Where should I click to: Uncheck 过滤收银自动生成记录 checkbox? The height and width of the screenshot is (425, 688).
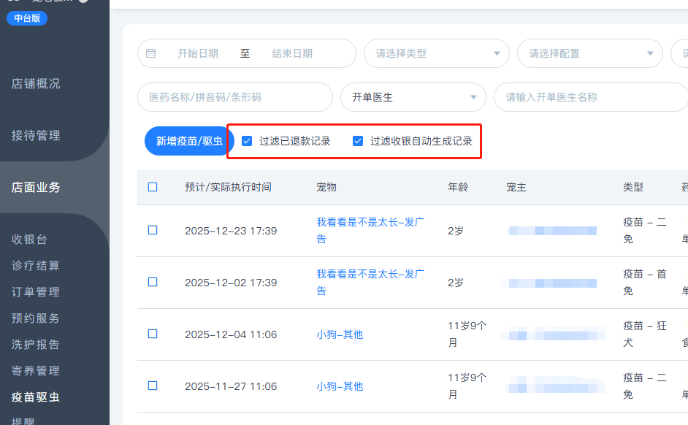tap(358, 141)
